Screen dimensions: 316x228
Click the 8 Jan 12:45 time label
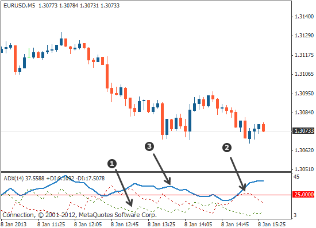pyautogui.click(x=125, y=224)
